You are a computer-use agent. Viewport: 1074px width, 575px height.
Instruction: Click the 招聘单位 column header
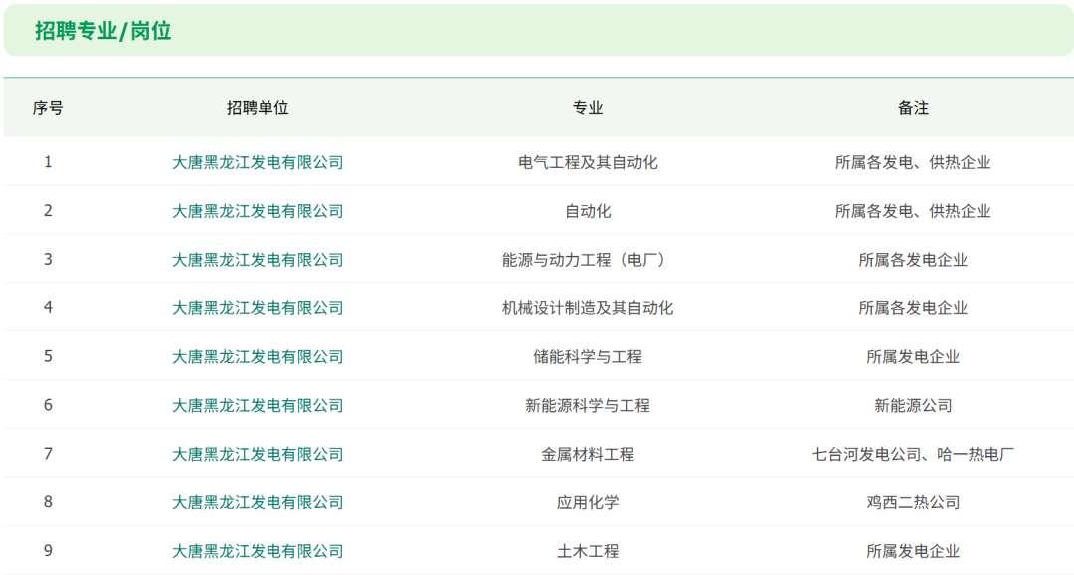click(x=258, y=108)
